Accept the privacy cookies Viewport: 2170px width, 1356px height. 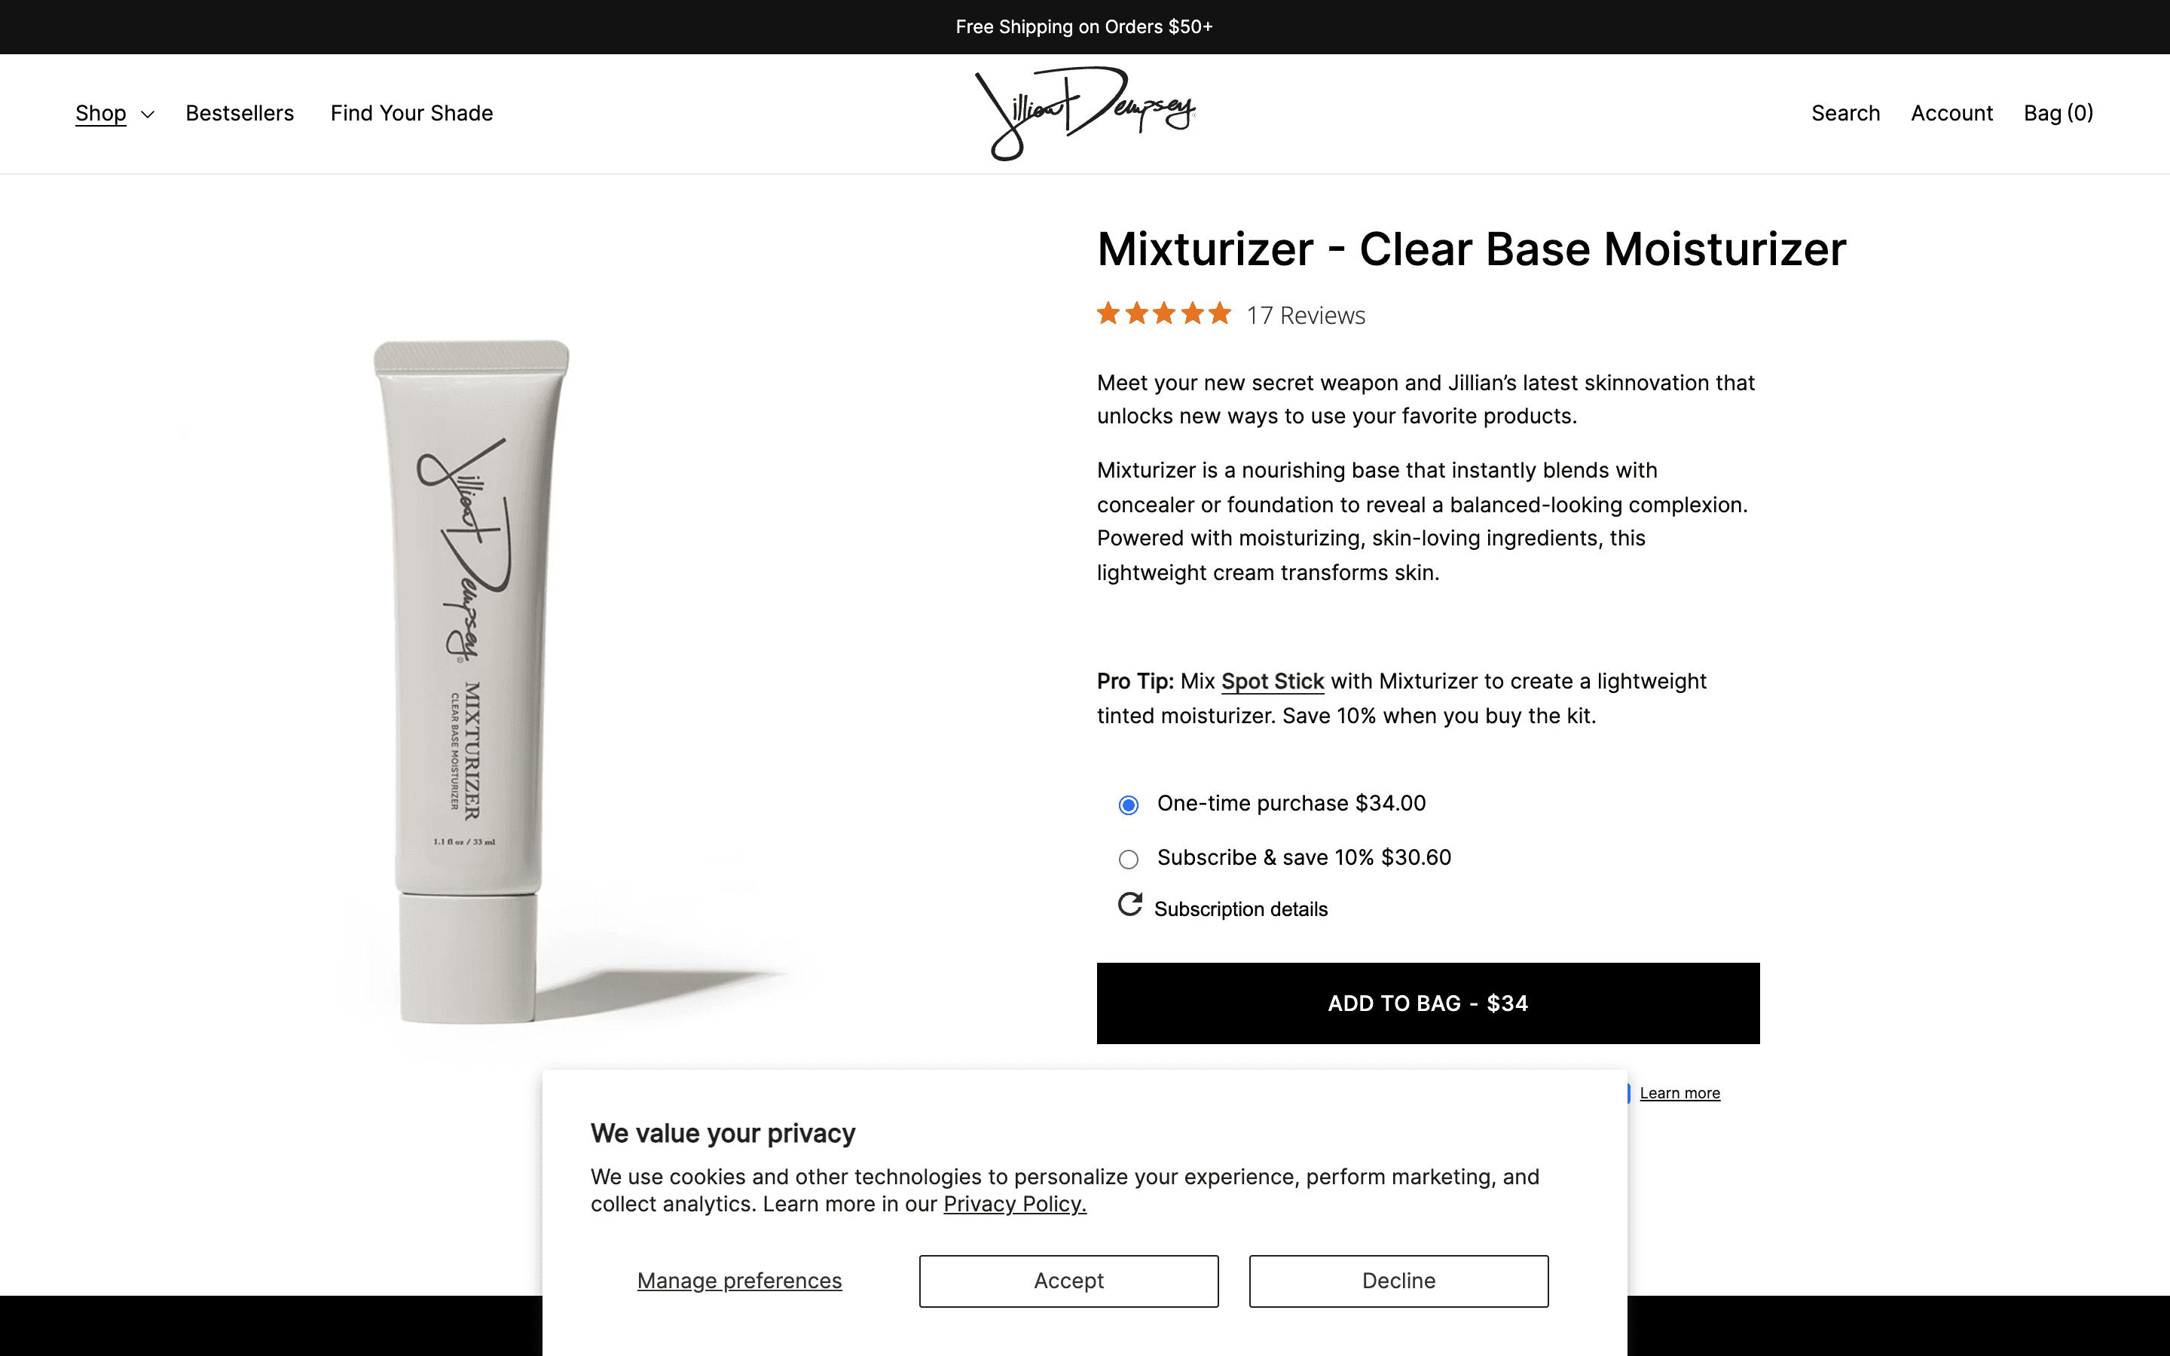point(1068,1281)
